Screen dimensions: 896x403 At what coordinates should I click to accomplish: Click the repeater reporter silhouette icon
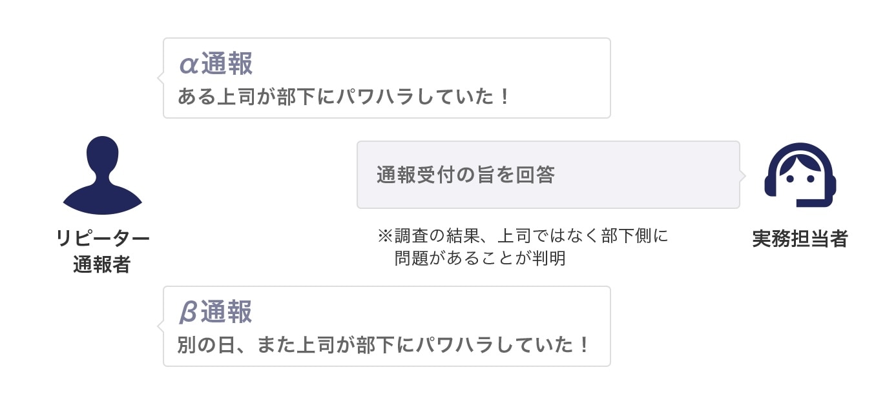[x=102, y=175]
